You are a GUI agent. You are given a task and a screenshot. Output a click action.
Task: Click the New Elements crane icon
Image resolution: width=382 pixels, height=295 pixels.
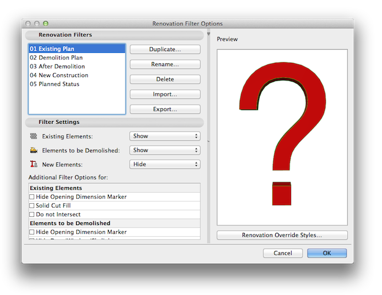(34, 164)
